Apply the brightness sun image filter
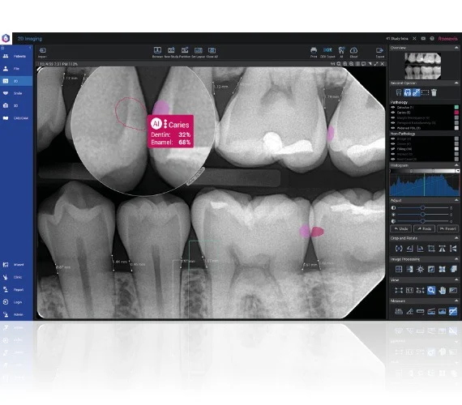 point(420,269)
